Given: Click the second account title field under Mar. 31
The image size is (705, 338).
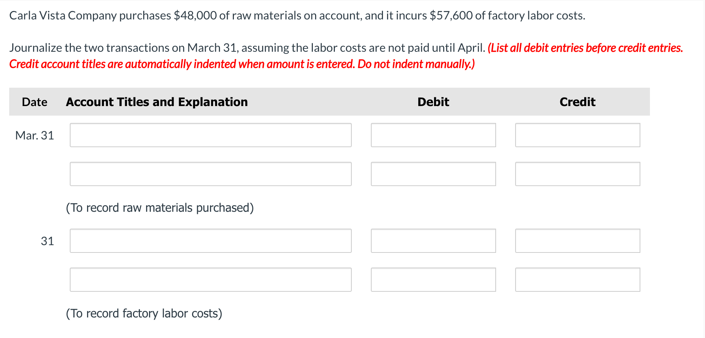Looking at the screenshot, I should point(210,174).
